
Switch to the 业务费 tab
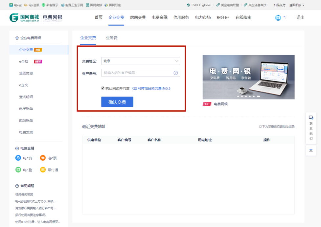coord(112,38)
